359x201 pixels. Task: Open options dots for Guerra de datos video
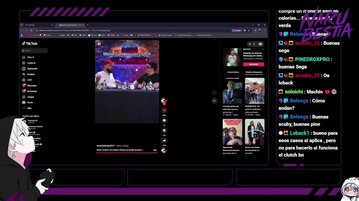[x=263, y=147]
